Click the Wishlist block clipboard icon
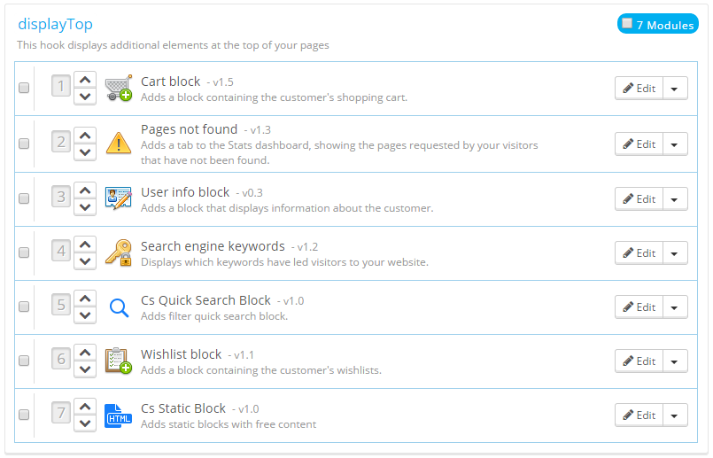The image size is (713, 458). (x=118, y=361)
